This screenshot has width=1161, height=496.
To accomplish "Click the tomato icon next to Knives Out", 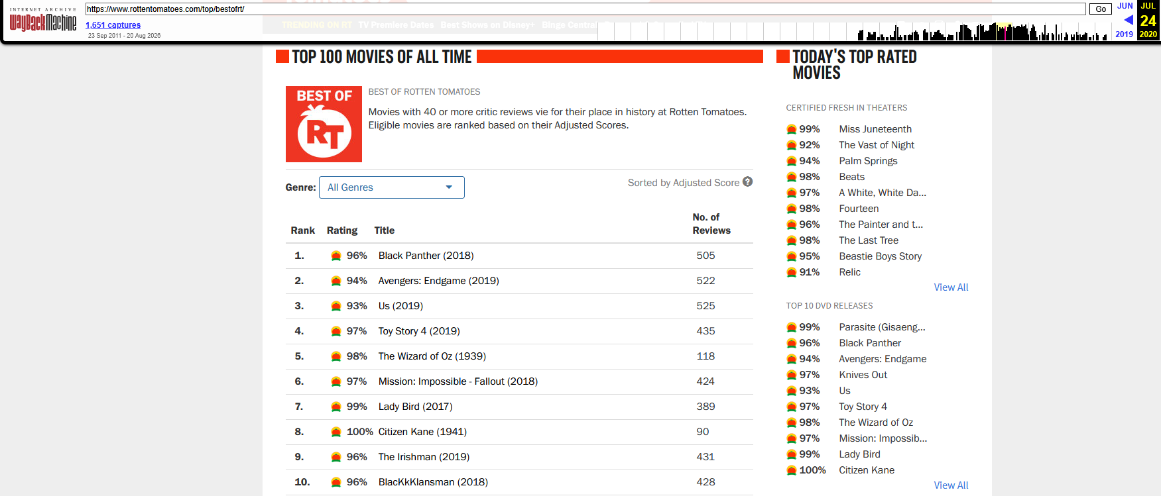I will (792, 375).
